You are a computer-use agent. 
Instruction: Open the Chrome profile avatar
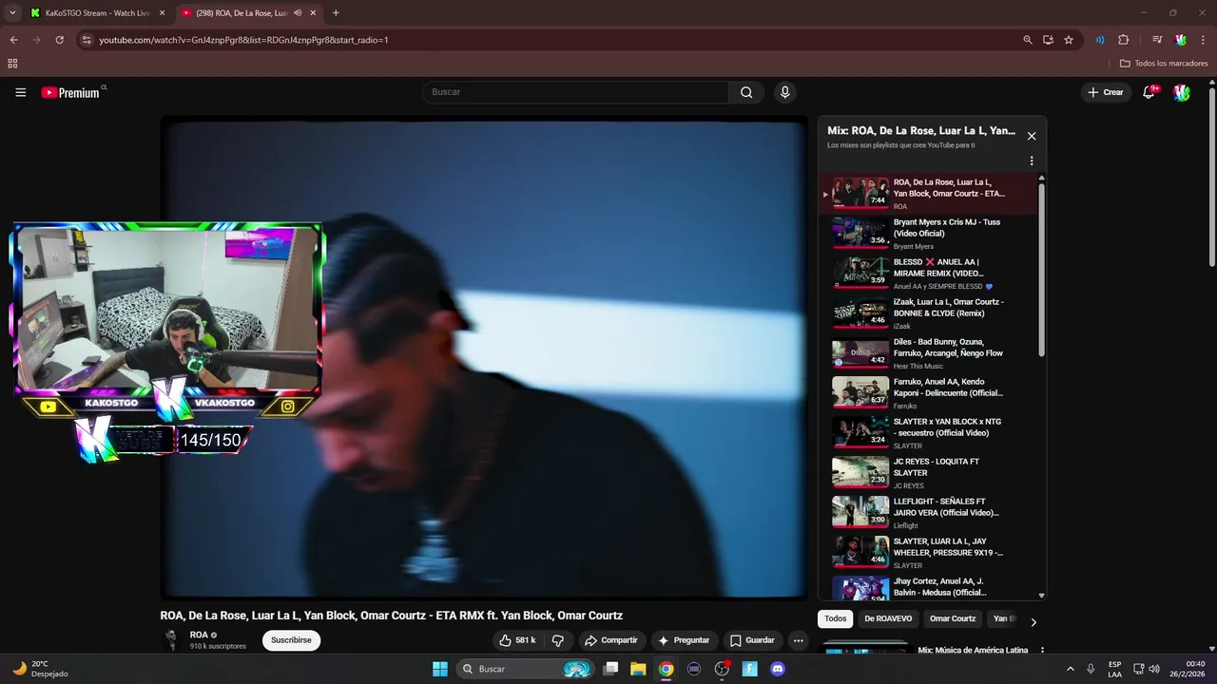[x=1180, y=40]
